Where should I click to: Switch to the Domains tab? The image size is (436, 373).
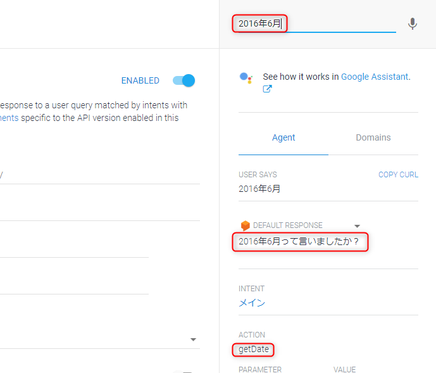coord(373,137)
